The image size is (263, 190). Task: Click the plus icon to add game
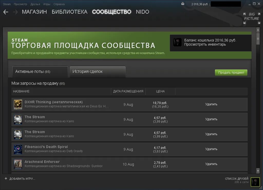[x=6, y=179]
